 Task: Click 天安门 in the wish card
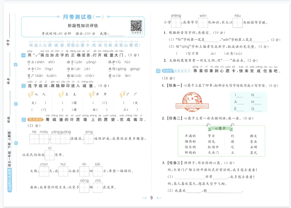(x=213, y=153)
